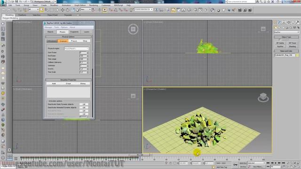Activate the Select and Scale tool
Screen dimensions: 301x169
[x=73, y=10]
